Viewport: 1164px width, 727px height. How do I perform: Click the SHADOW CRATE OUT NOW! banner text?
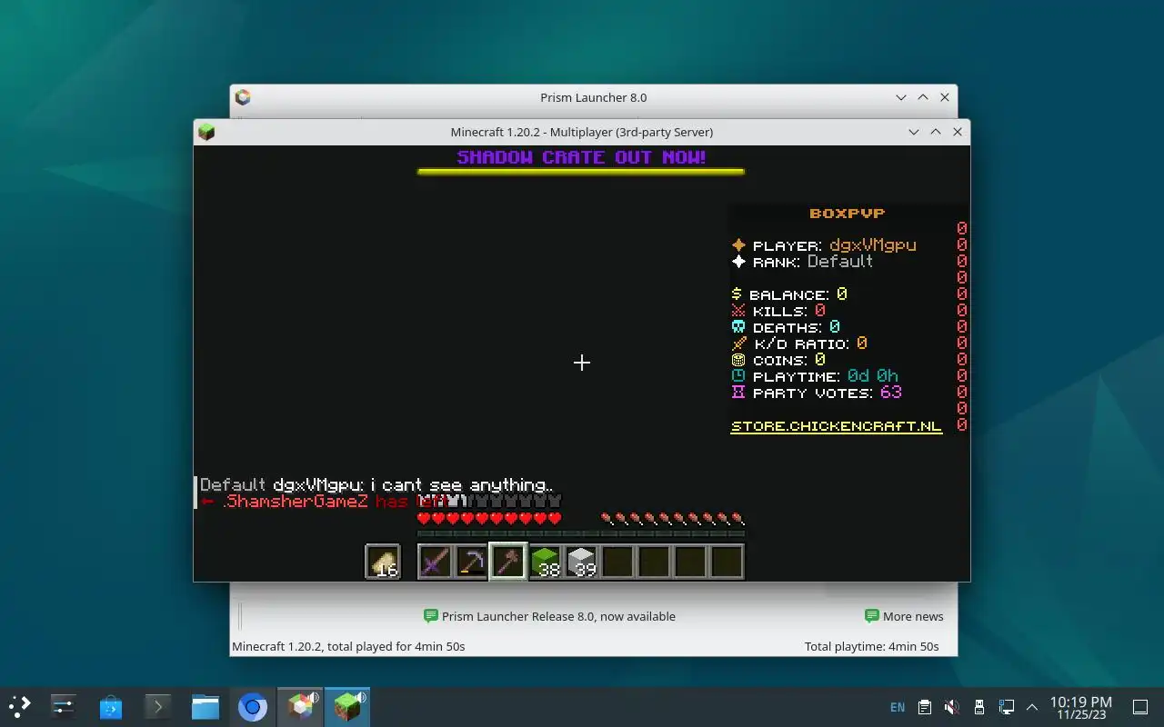pos(581,157)
